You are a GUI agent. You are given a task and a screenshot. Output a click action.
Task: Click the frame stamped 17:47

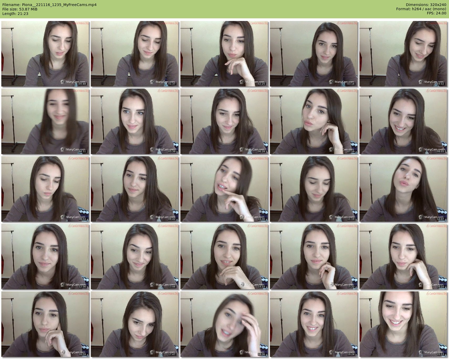tap(135, 324)
